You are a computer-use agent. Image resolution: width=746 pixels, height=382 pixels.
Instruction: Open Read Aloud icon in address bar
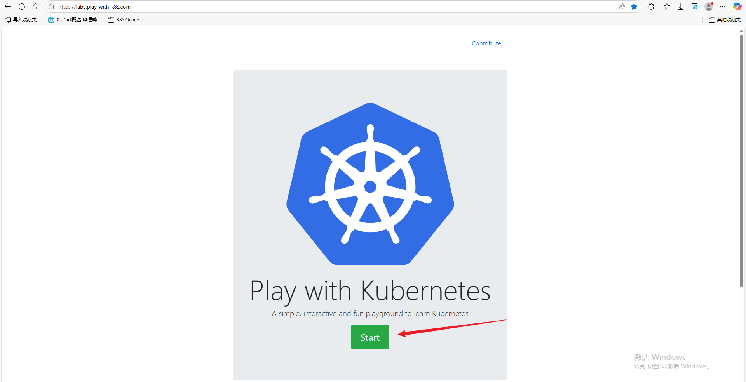point(622,7)
